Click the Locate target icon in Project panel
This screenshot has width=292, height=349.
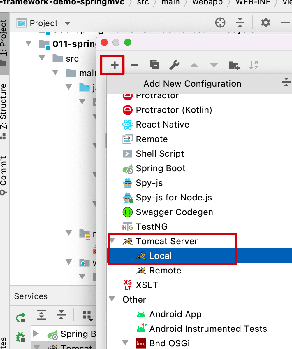pos(220,23)
